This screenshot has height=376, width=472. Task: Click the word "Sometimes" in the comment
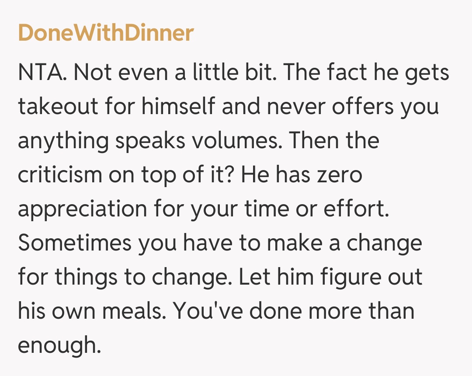(74, 243)
